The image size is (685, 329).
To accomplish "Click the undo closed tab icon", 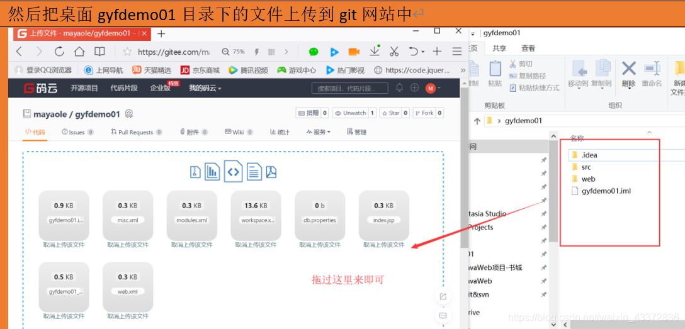I will pos(413,52).
